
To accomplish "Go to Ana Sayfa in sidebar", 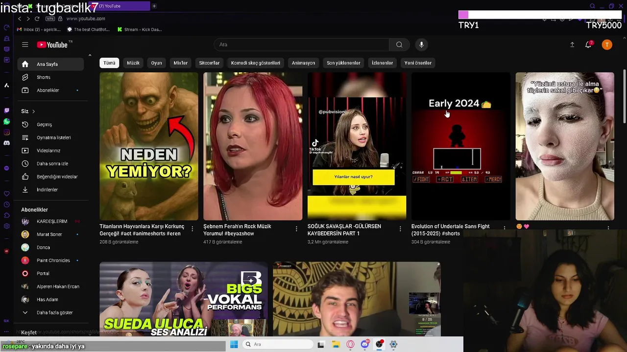I will point(51,64).
